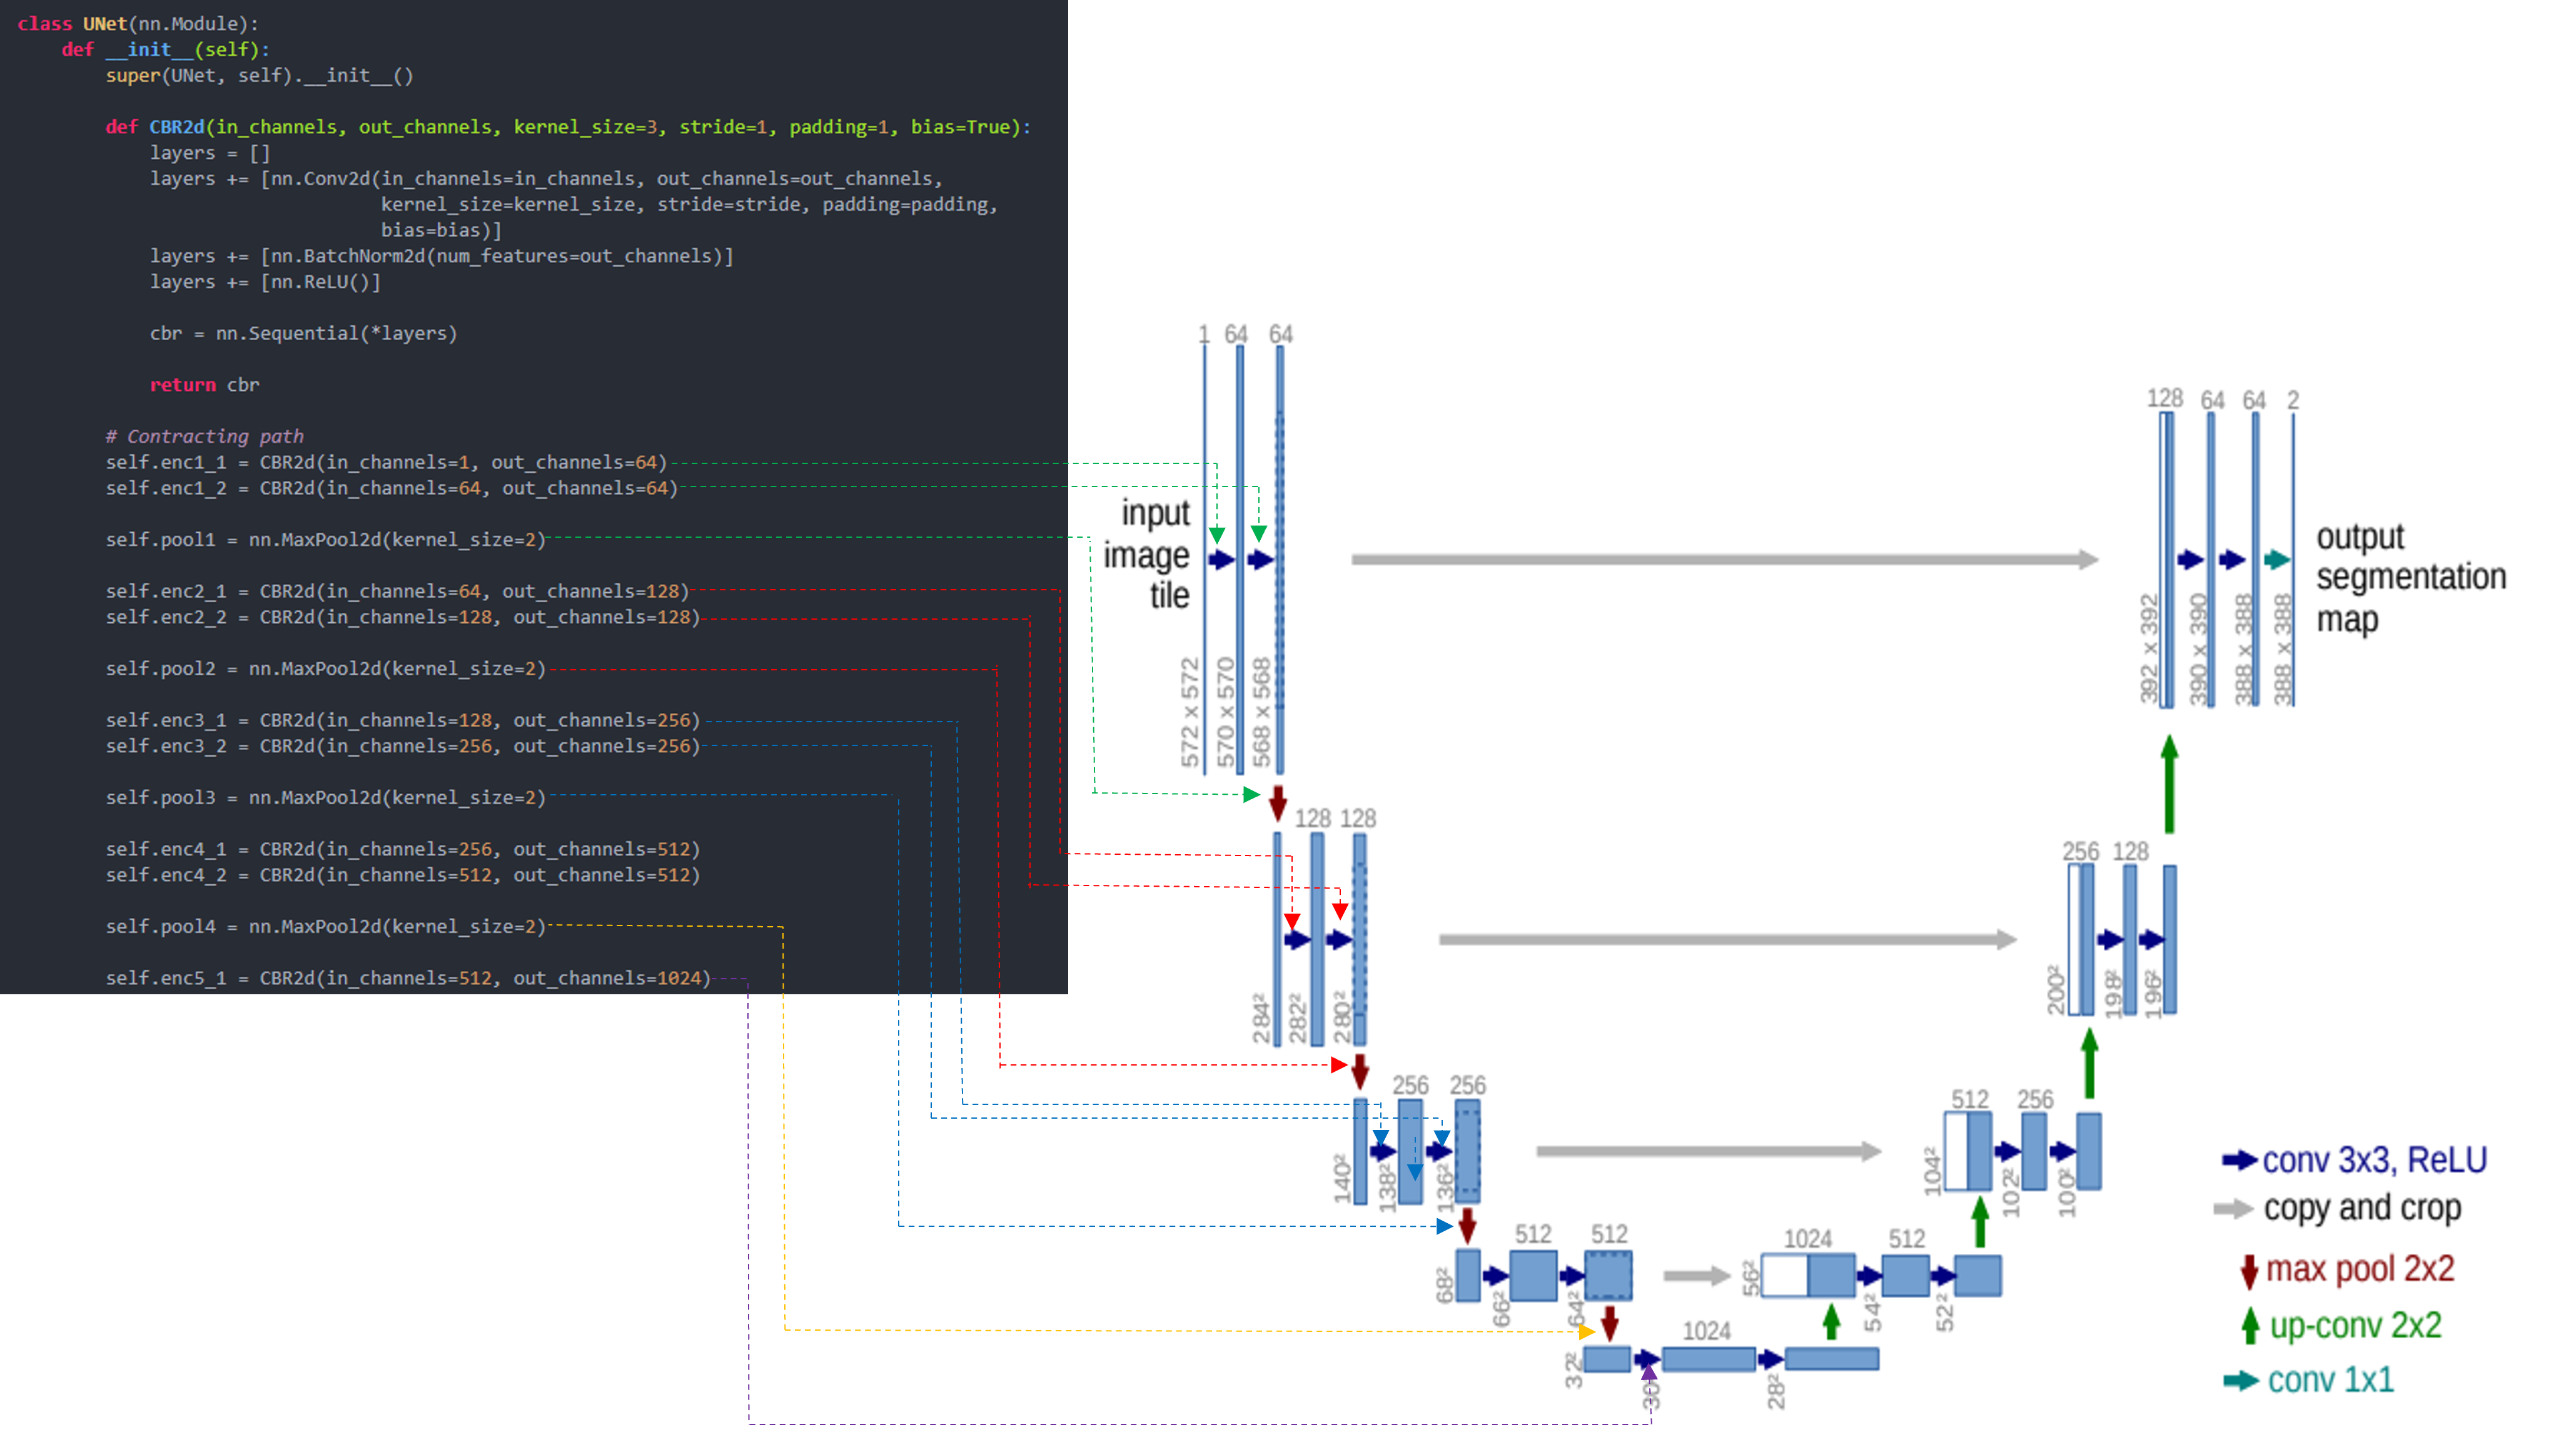This screenshot has width=2576, height=1437.
Task: Click the 'return cbr' statement
Action: click(x=204, y=385)
